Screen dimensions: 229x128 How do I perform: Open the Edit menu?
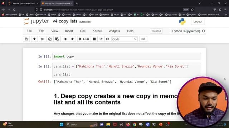(x=42, y=31)
